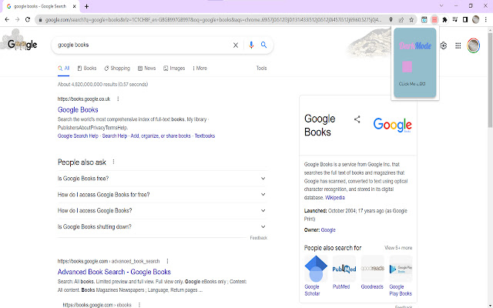Switch to the Books tab
This screenshot has height=308, width=493.
(x=87, y=69)
